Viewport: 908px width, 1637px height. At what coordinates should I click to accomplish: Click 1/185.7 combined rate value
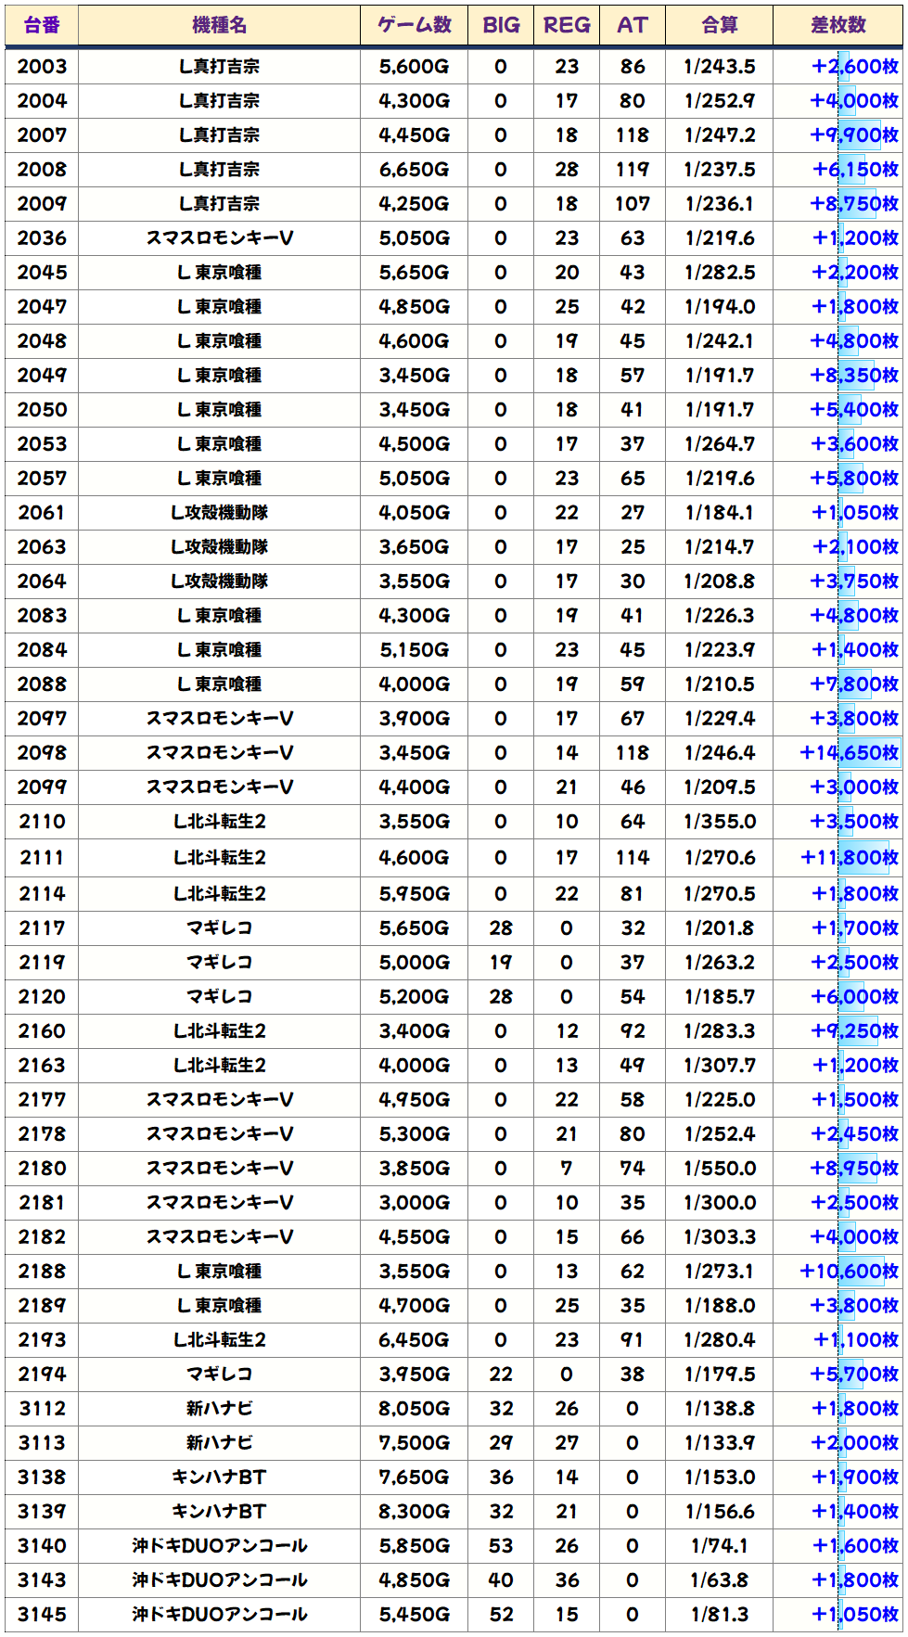point(720,997)
